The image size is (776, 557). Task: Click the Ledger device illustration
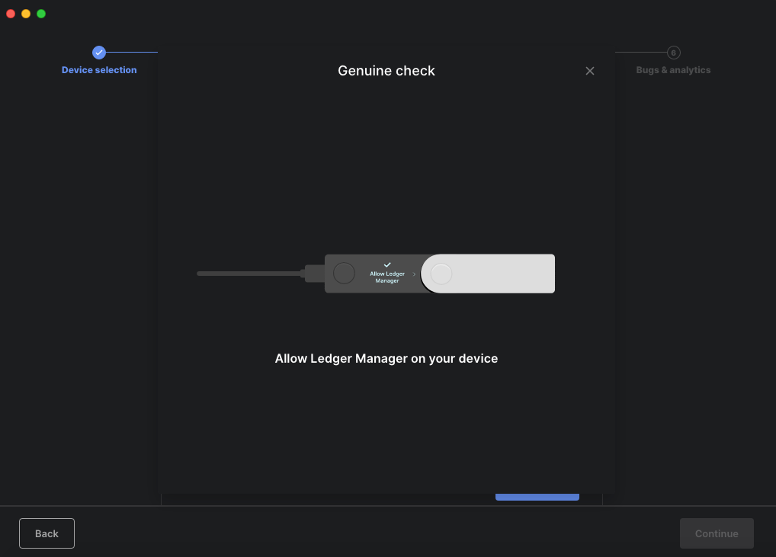pyautogui.click(x=376, y=274)
